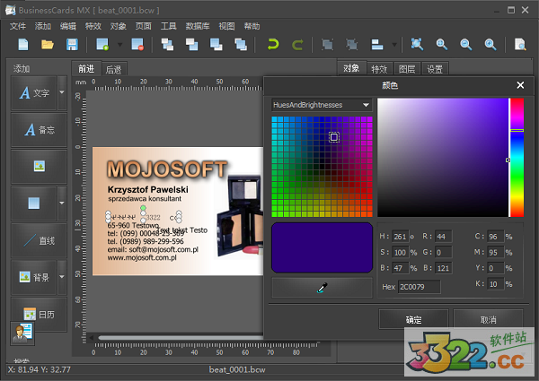This screenshot has width=539, height=381.
Task: Open the 编辑 menu
Action: (x=67, y=26)
